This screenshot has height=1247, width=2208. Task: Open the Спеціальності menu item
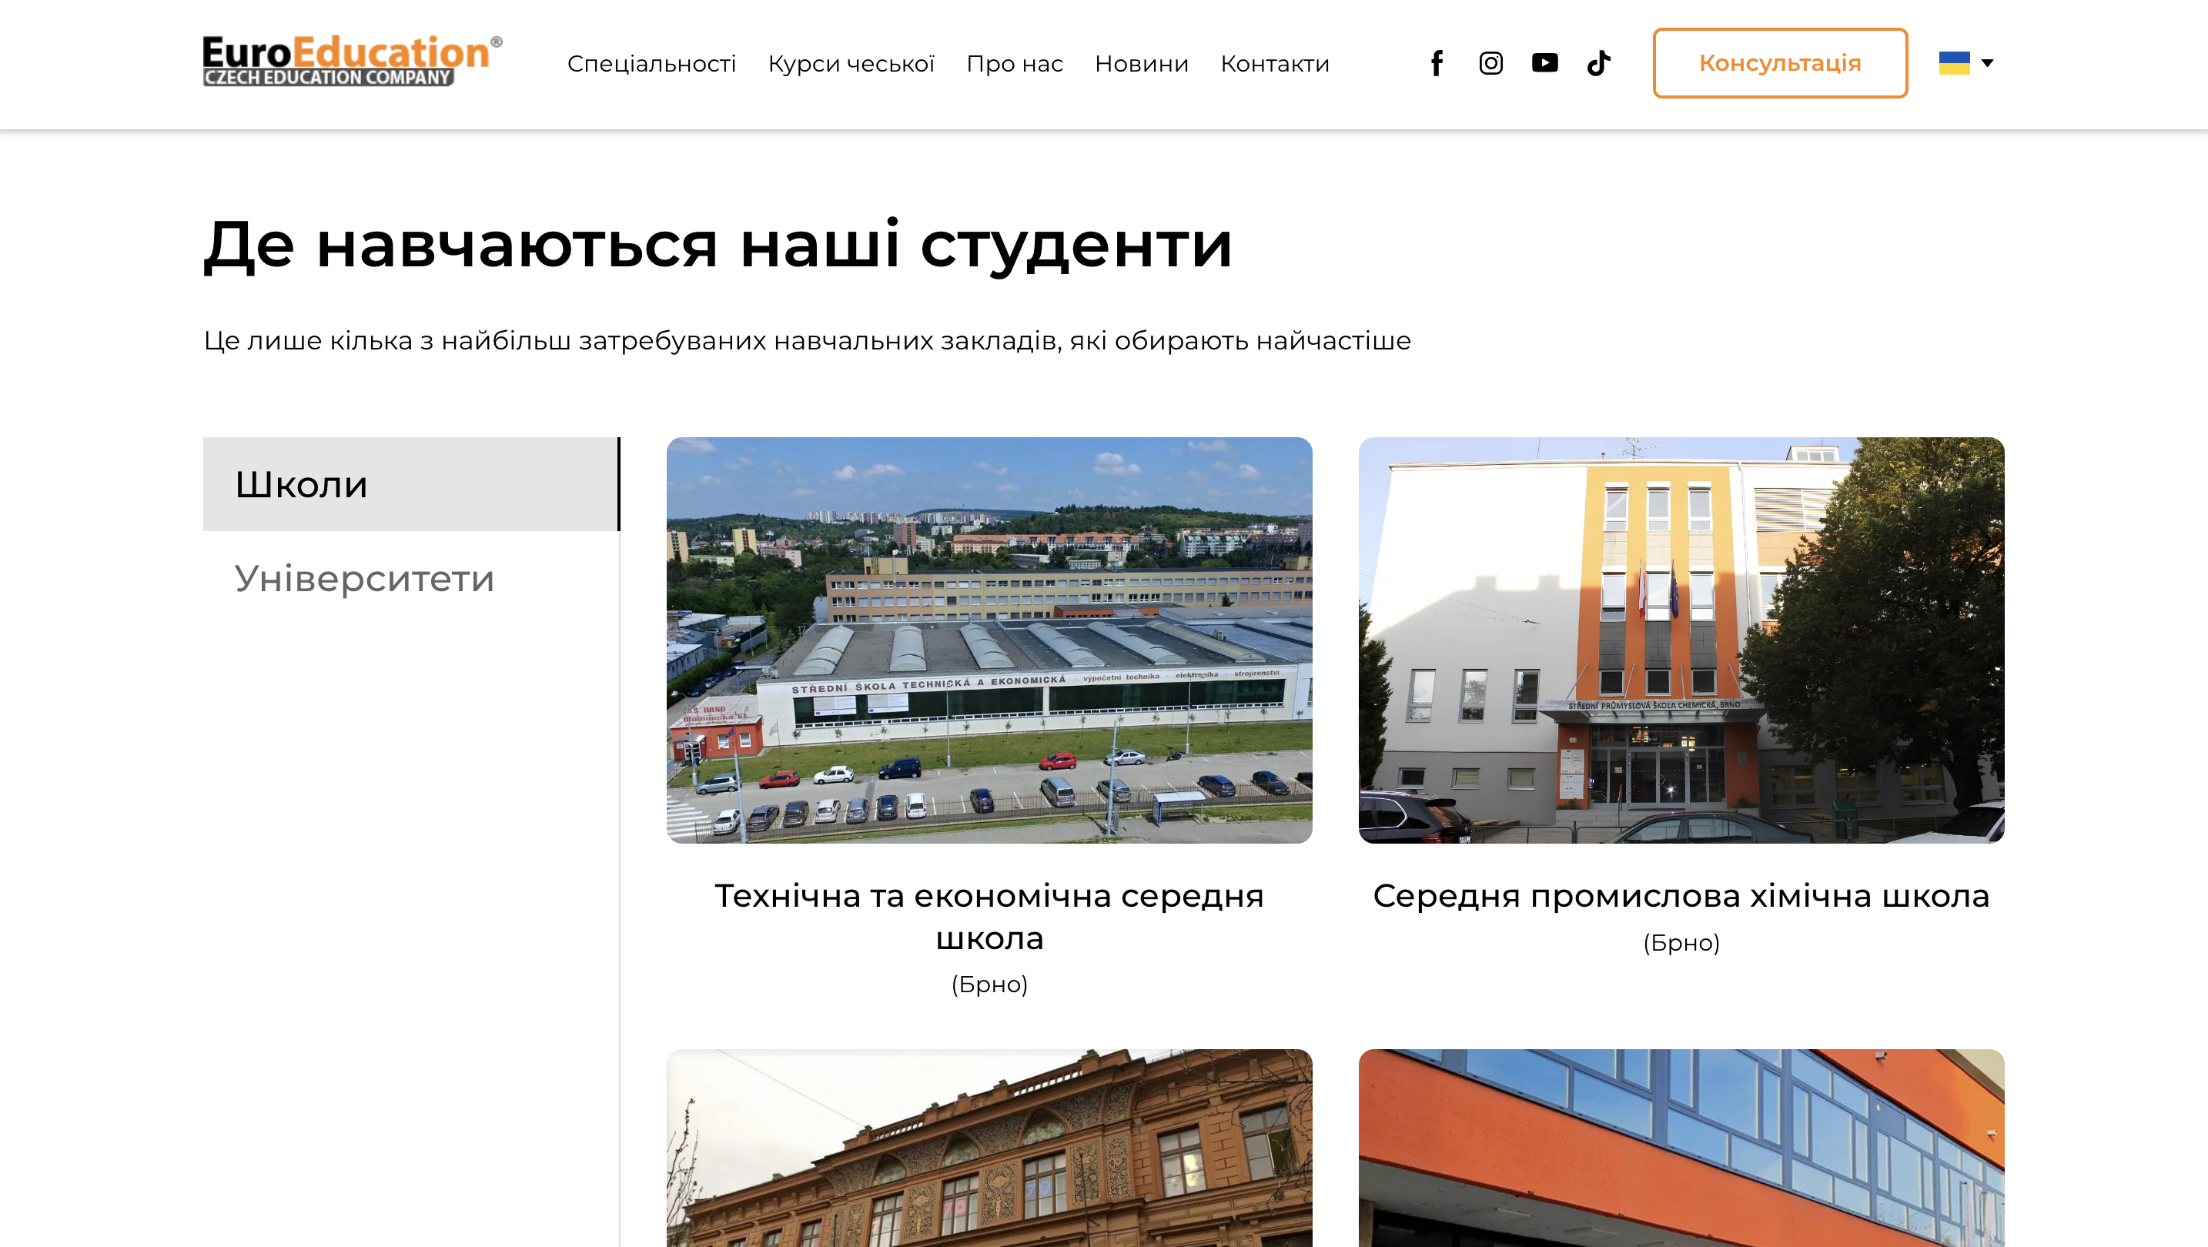click(x=651, y=63)
